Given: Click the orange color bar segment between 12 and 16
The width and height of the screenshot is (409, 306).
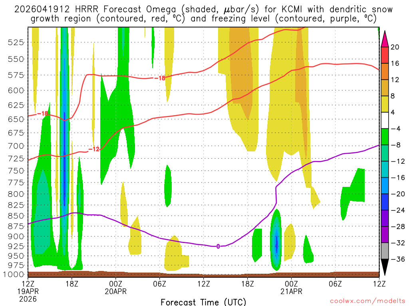Looking at the screenshot, I should tap(385, 72).
